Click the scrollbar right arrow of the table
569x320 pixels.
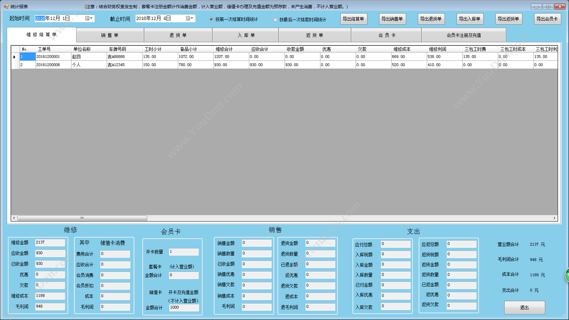pyautogui.click(x=554, y=218)
